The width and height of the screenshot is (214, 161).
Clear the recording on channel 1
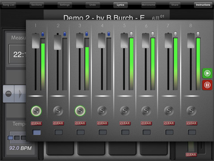click(36, 123)
